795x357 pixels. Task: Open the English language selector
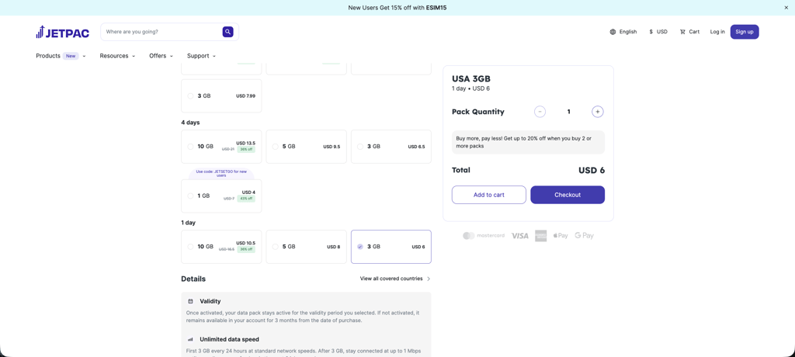tap(623, 32)
